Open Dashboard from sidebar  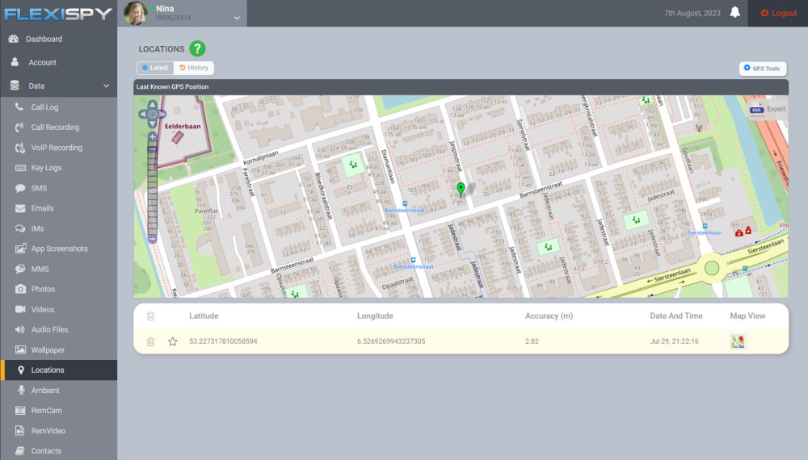(x=44, y=39)
